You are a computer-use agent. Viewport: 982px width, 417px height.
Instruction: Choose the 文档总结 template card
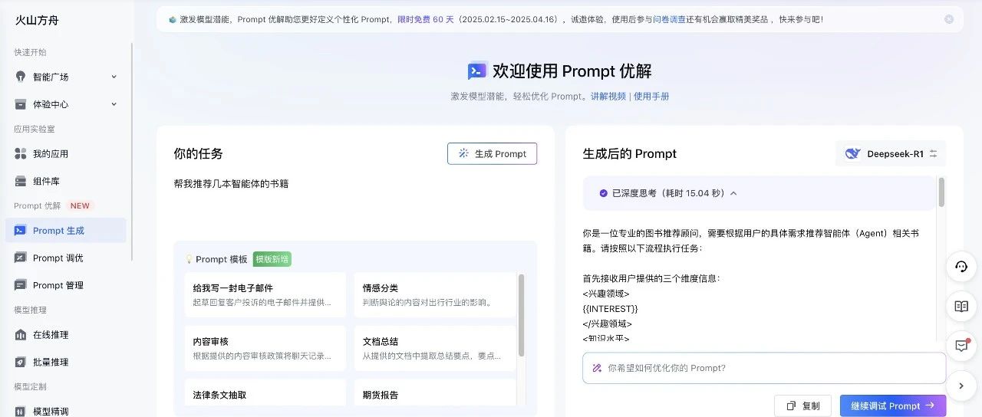point(435,349)
